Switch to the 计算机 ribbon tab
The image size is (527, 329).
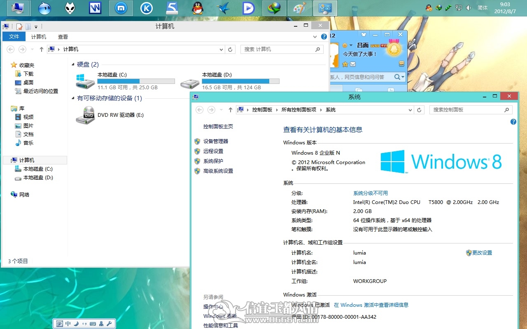tap(39, 37)
